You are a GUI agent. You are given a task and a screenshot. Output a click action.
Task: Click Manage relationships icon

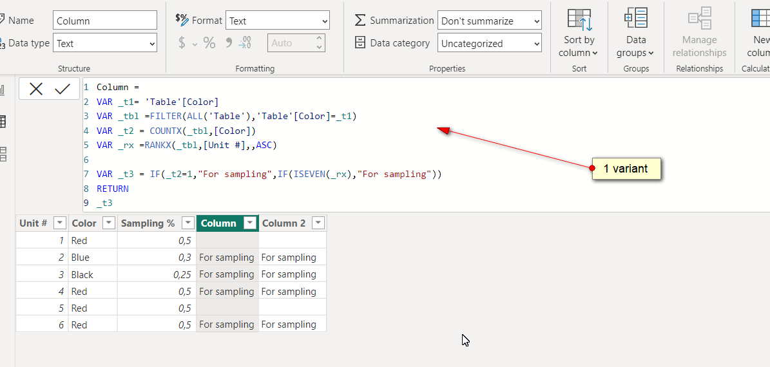(x=699, y=19)
